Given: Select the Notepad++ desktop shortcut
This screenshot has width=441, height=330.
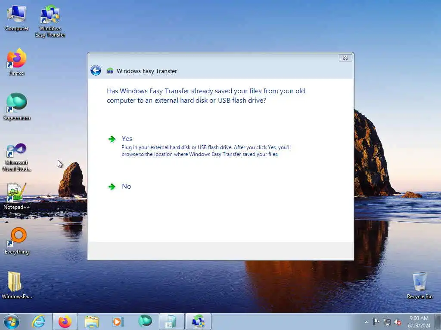Looking at the screenshot, I should [17, 196].
